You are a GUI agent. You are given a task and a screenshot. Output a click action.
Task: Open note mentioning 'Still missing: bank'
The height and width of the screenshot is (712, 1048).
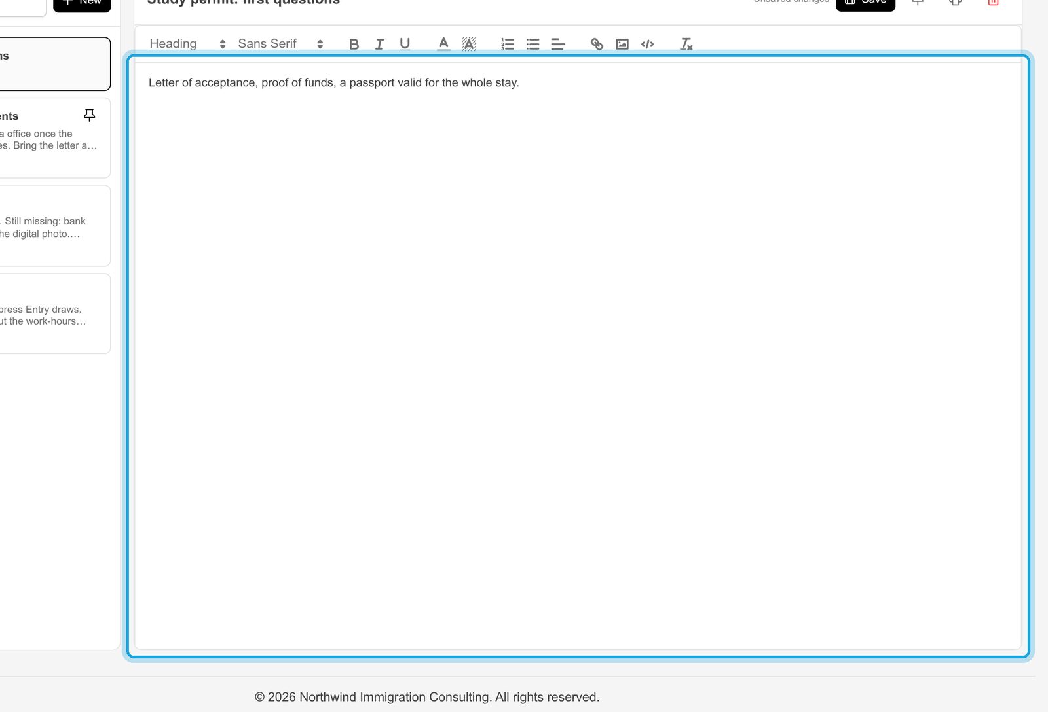point(55,226)
